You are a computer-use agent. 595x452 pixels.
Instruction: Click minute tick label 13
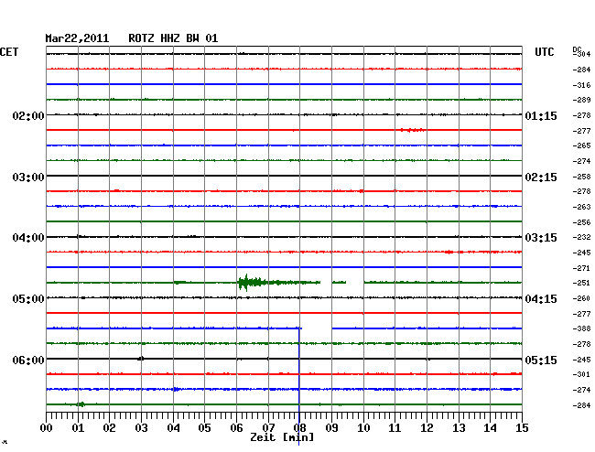459,428
